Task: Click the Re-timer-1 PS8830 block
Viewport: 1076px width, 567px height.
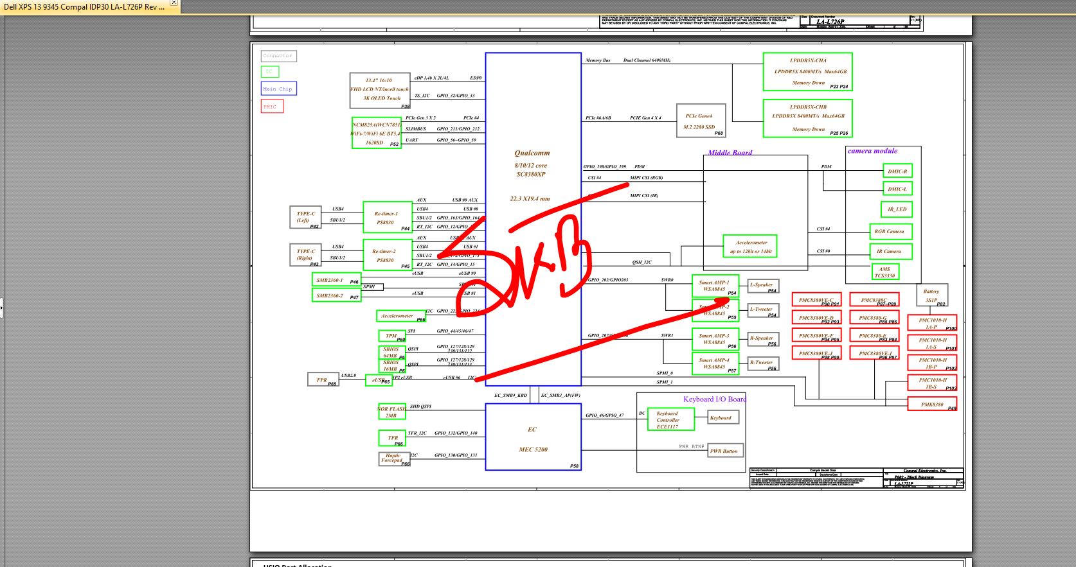Action: click(387, 218)
